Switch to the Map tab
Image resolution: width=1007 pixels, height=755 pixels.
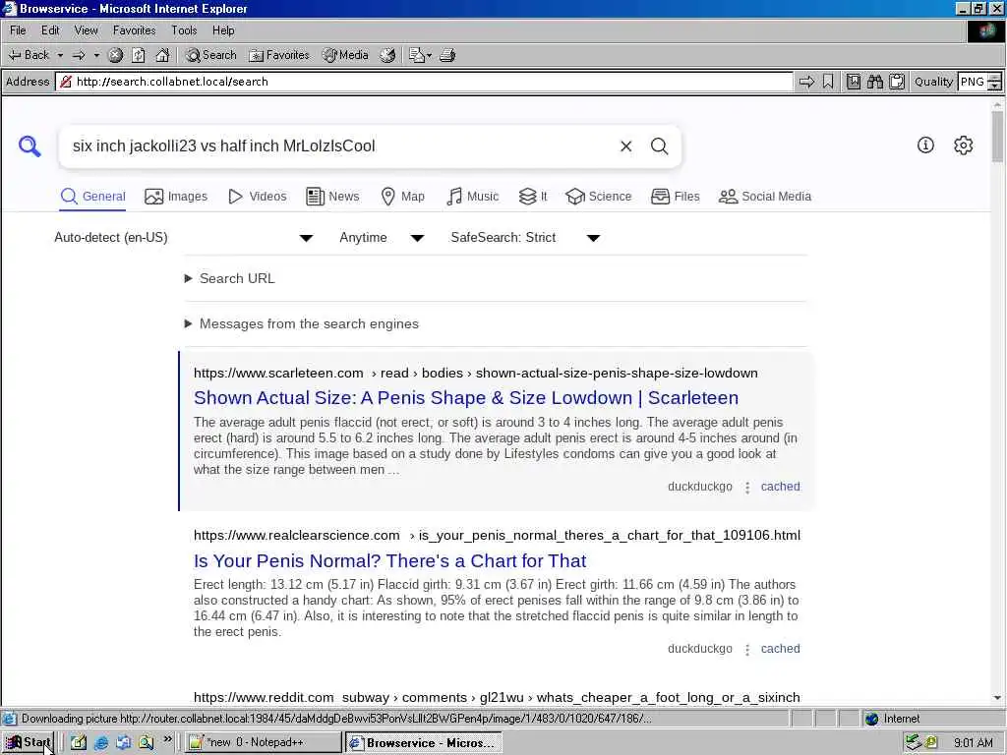coord(402,197)
